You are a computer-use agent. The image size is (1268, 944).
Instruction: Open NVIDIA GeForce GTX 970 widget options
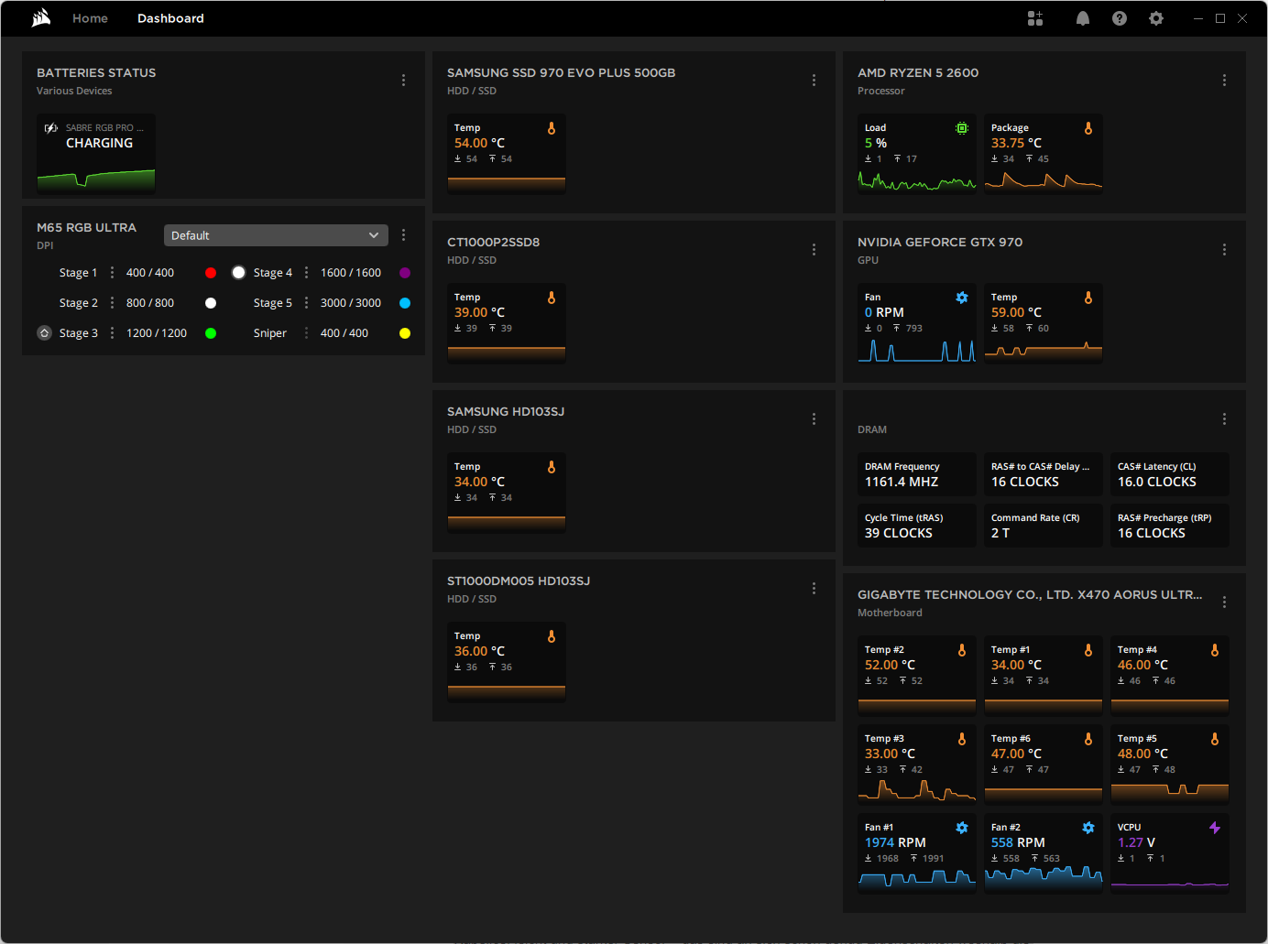click(1224, 250)
